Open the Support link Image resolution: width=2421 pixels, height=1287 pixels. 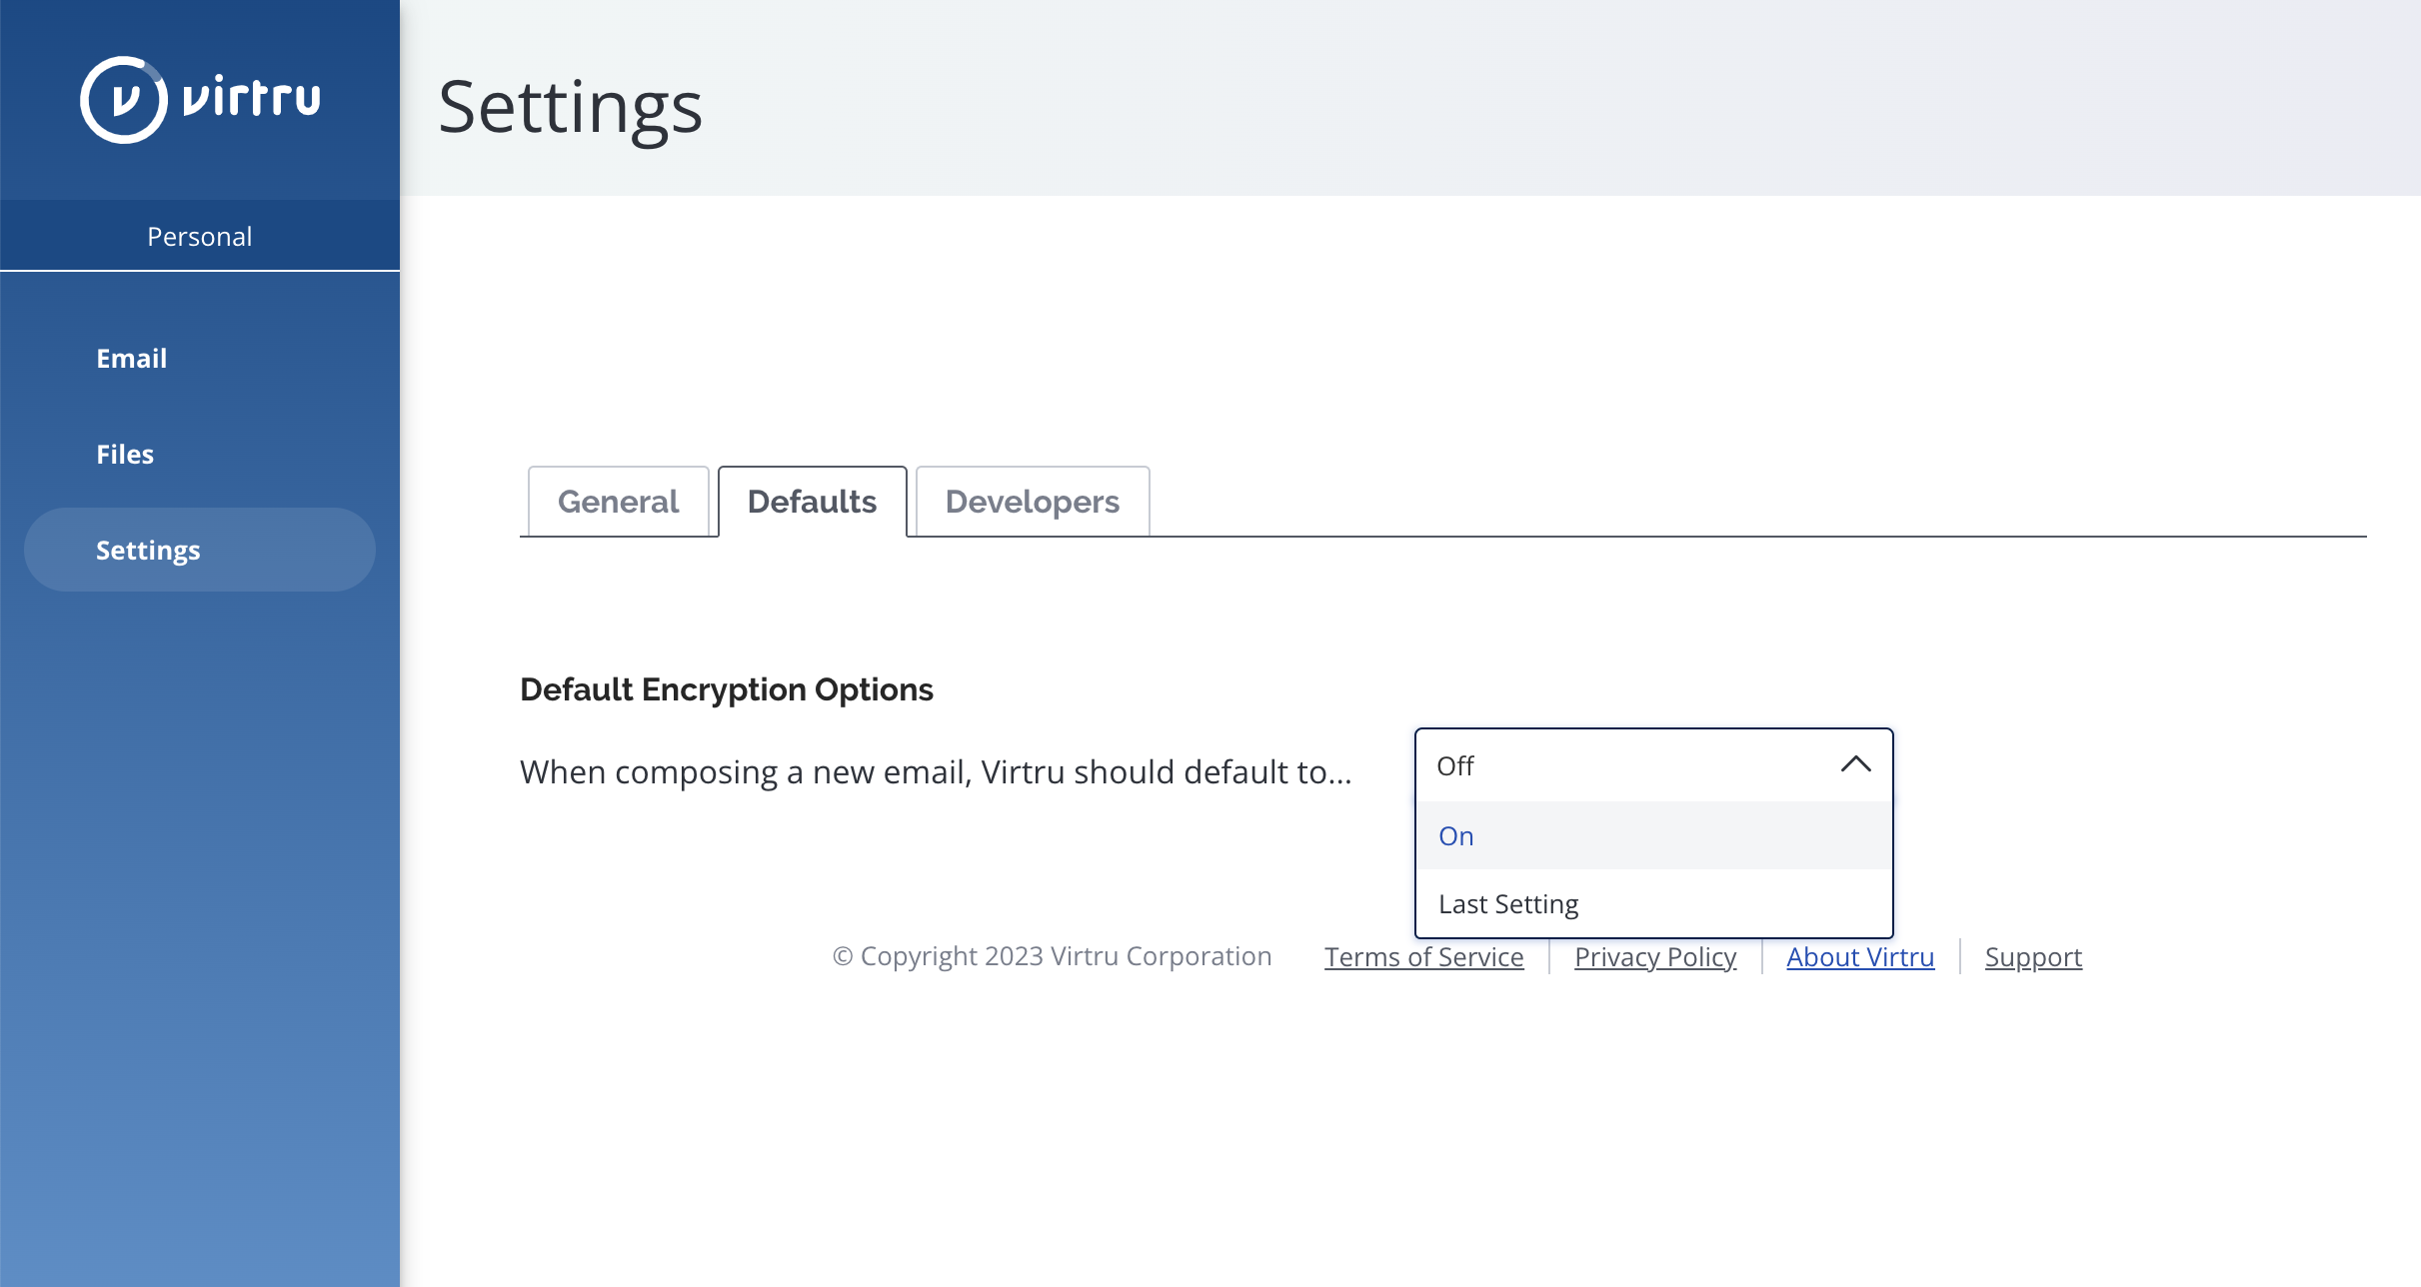pos(2033,956)
